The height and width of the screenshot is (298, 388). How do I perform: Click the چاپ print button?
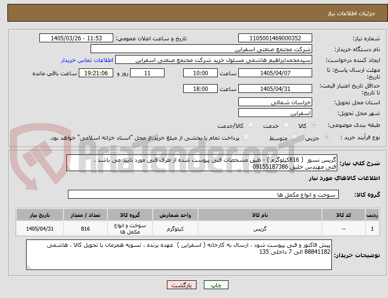click(x=216, y=285)
